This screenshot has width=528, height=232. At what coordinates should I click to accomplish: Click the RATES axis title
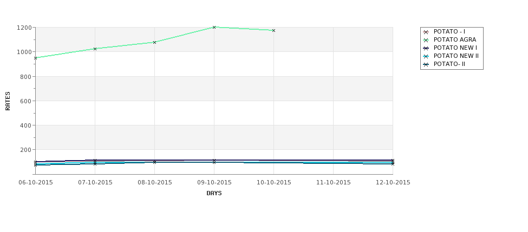[8, 101]
